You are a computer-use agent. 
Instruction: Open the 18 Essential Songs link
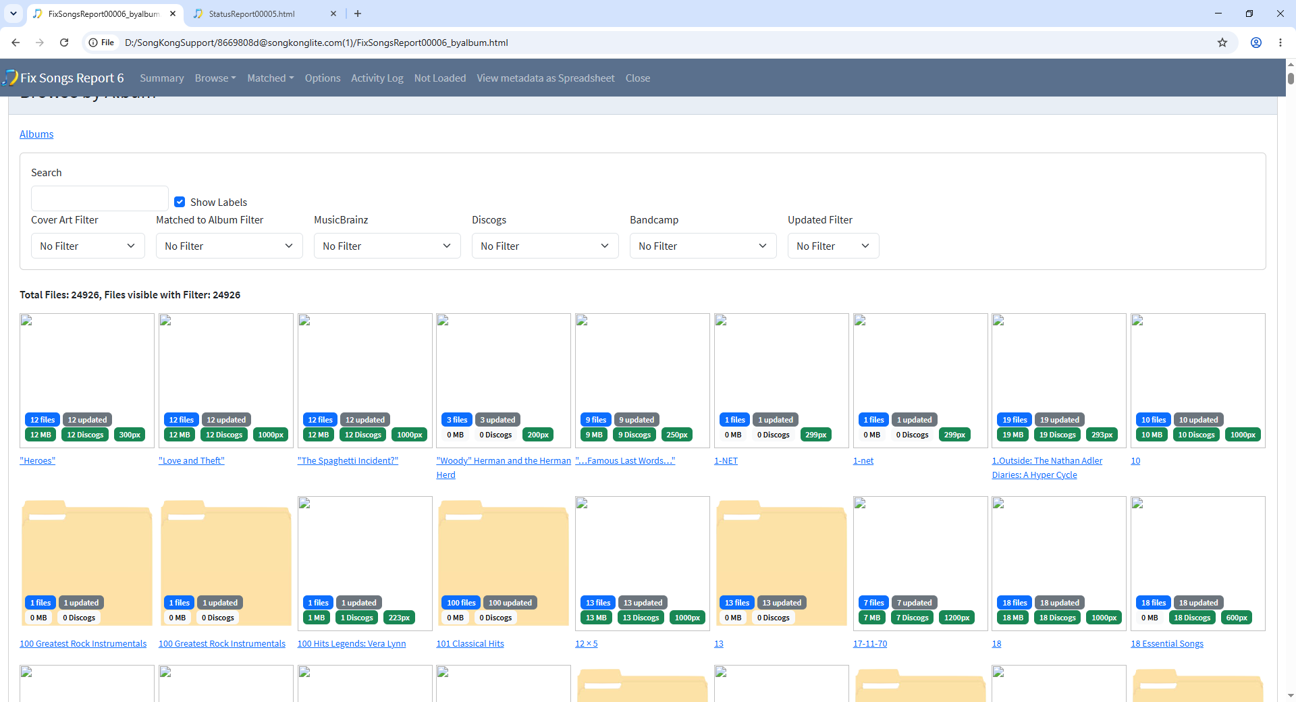point(1167,644)
